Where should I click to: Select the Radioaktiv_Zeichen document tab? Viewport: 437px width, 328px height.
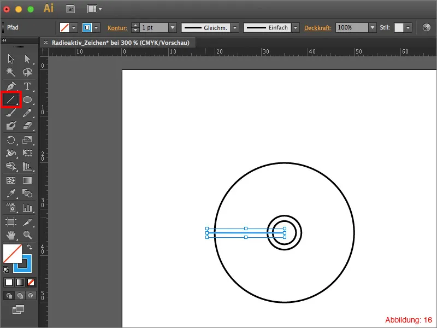pos(120,43)
